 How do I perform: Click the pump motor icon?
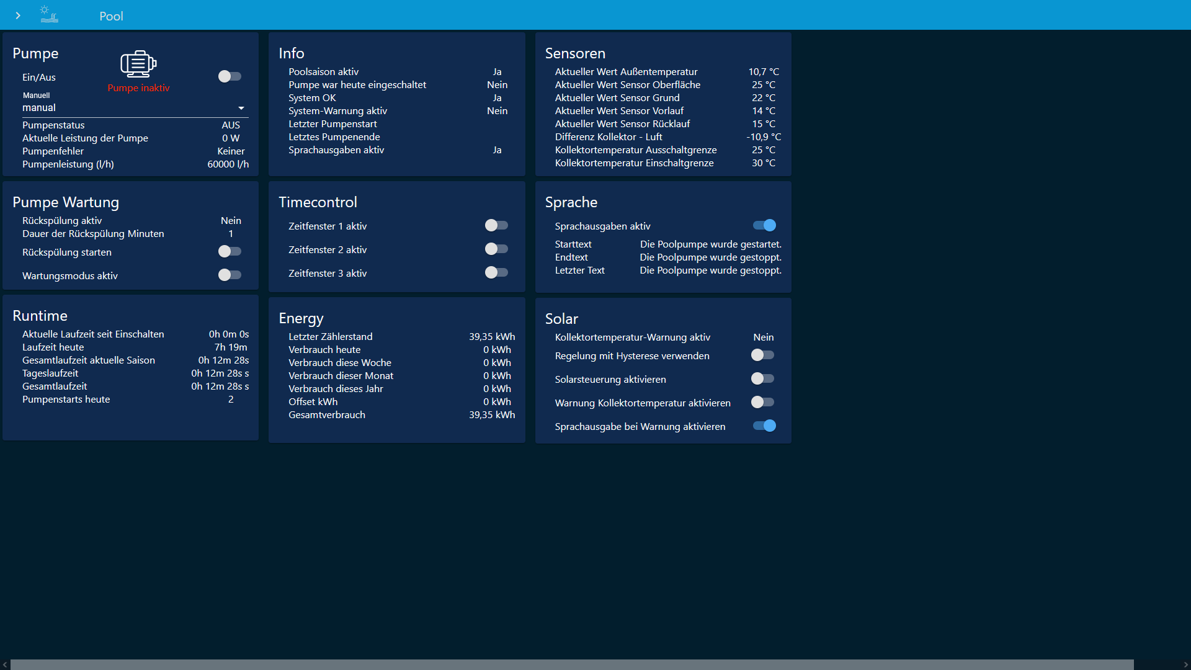138,64
